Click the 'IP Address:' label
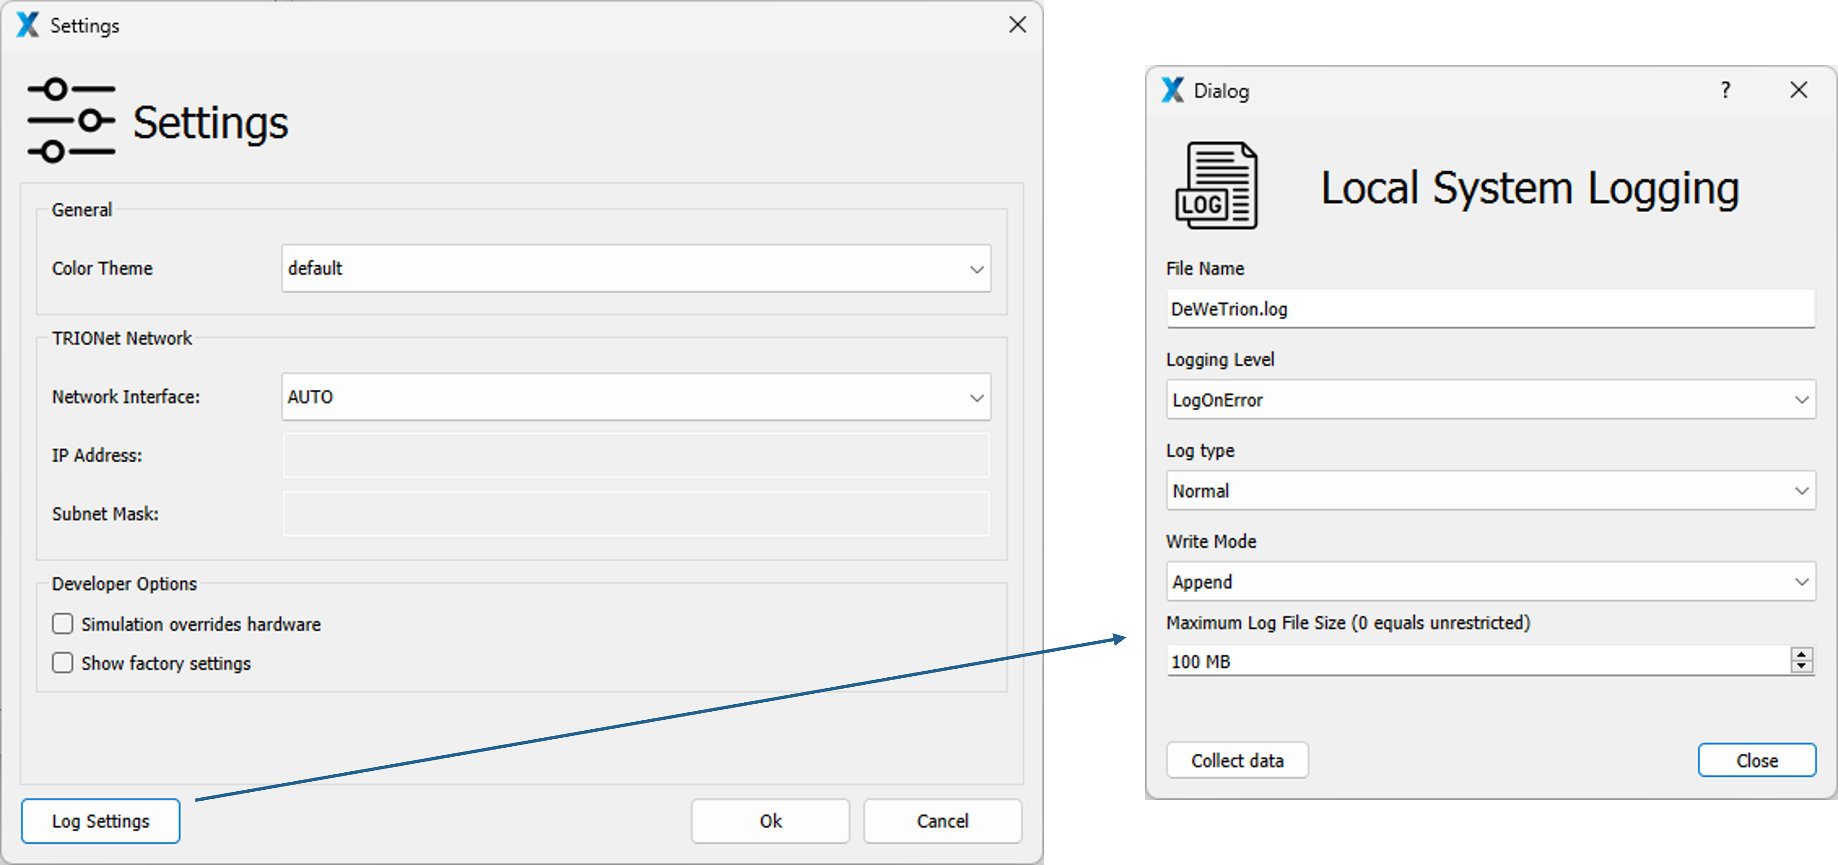1838x865 pixels. (97, 455)
